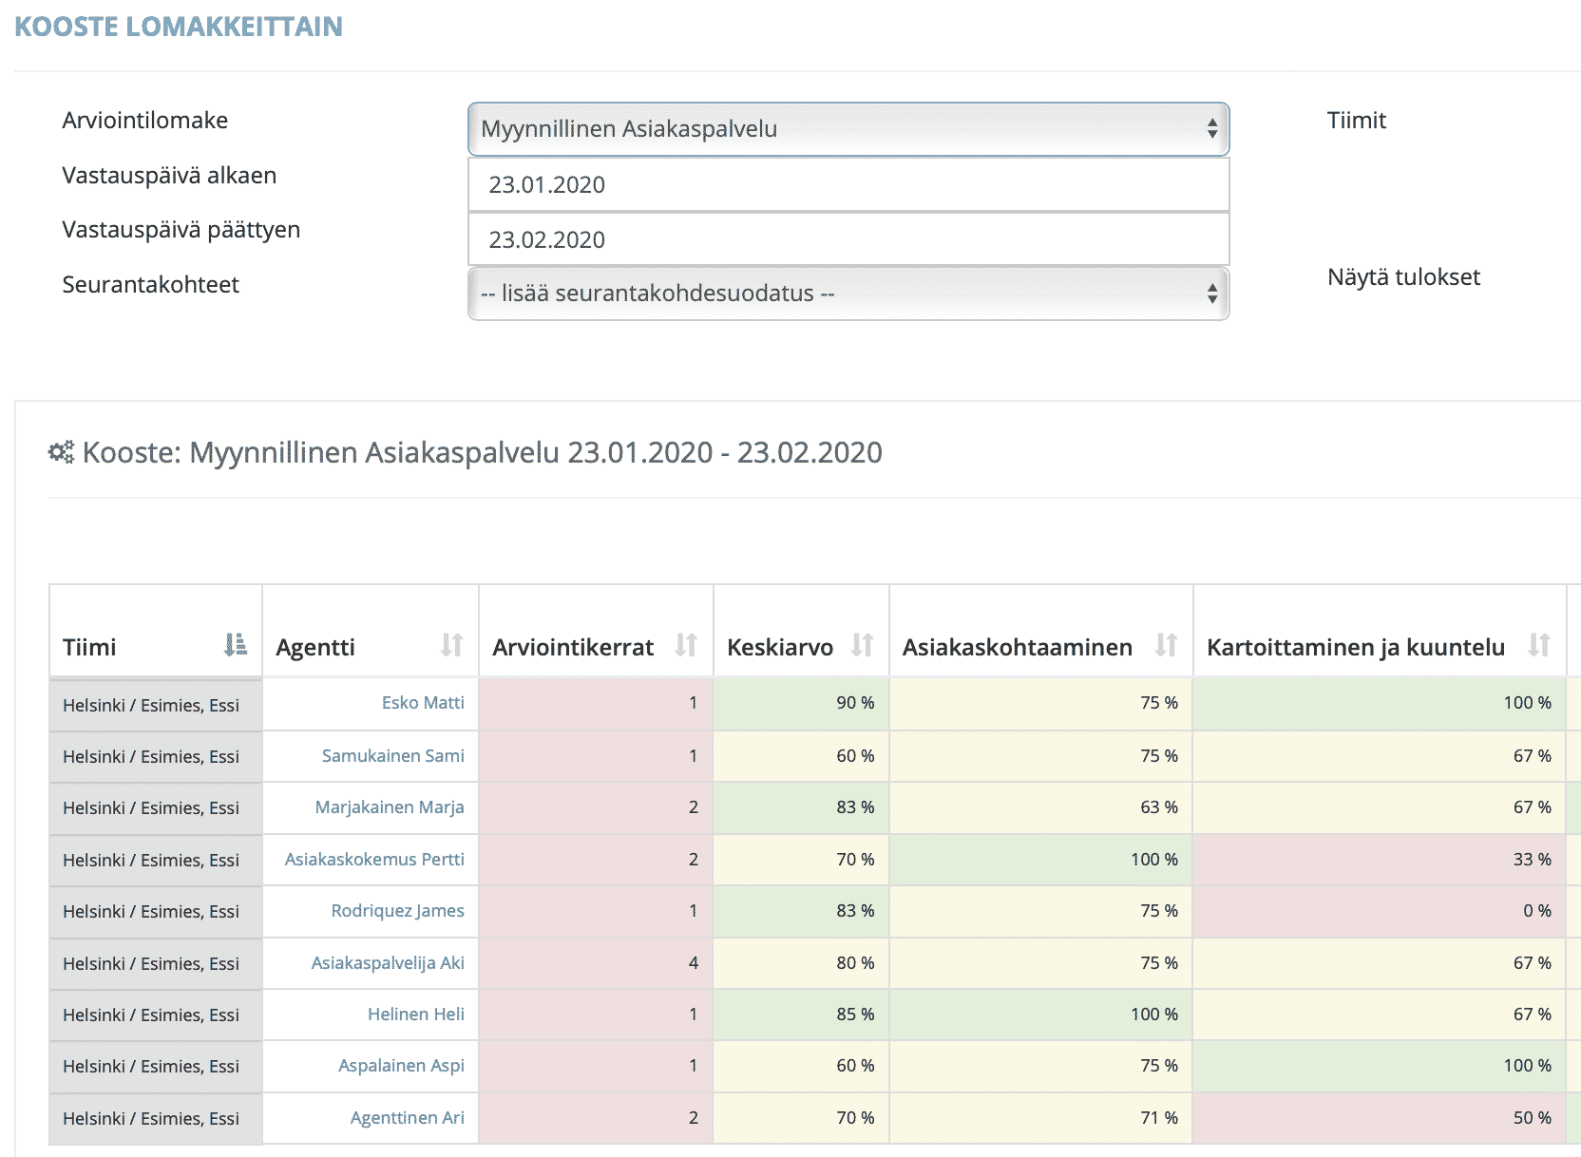Image resolution: width=1581 pixels, height=1157 pixels.
Task: Click Asiakaspalvelija Aki's count 4 cell
Action: tap(596, 963)
